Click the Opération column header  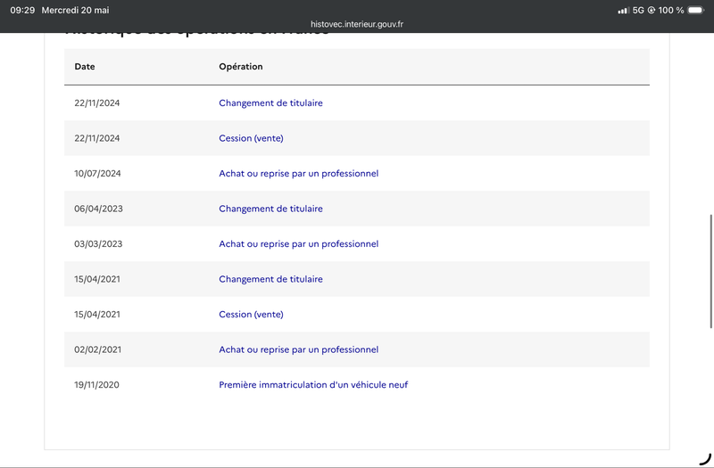pos(240,66)
